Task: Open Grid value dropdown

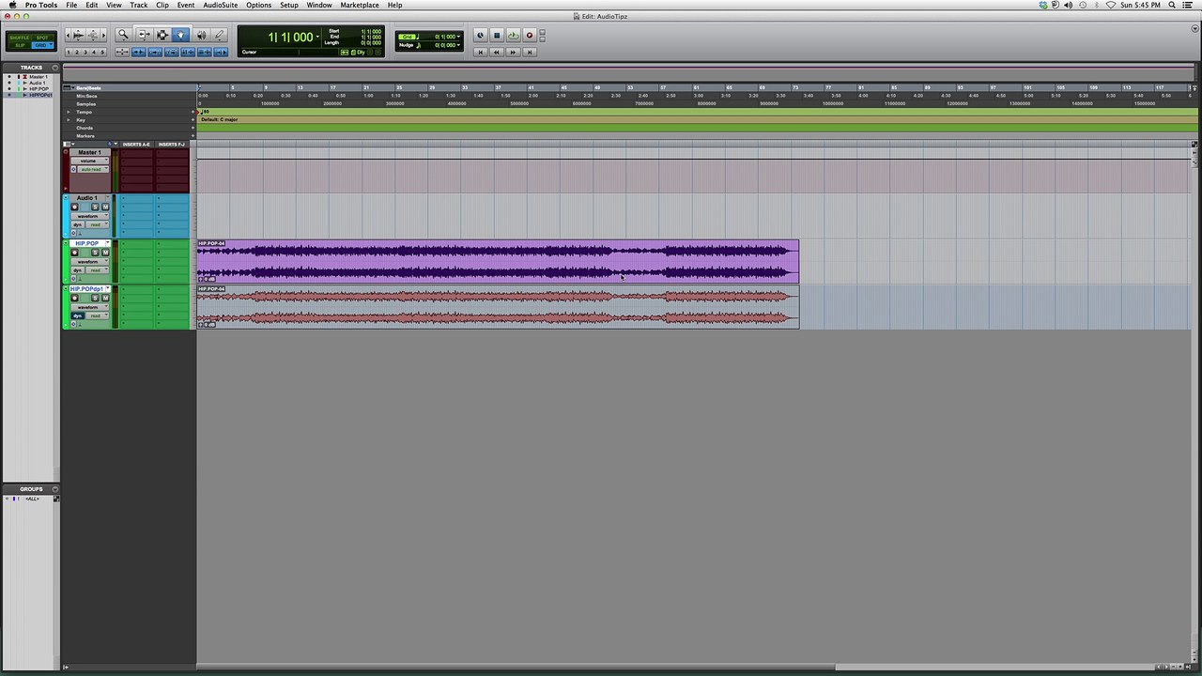Action: pyautogui.click(x=458, y=37)
